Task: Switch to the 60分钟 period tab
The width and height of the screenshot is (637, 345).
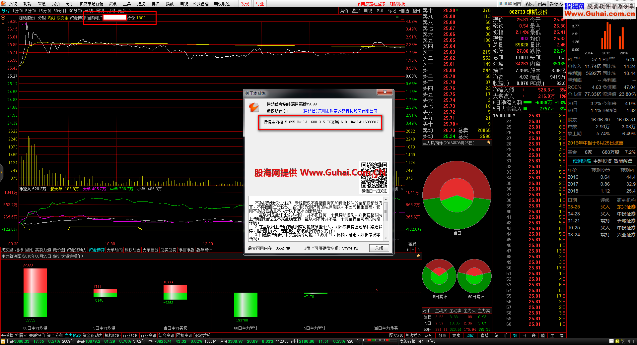Action: [75, 11]
